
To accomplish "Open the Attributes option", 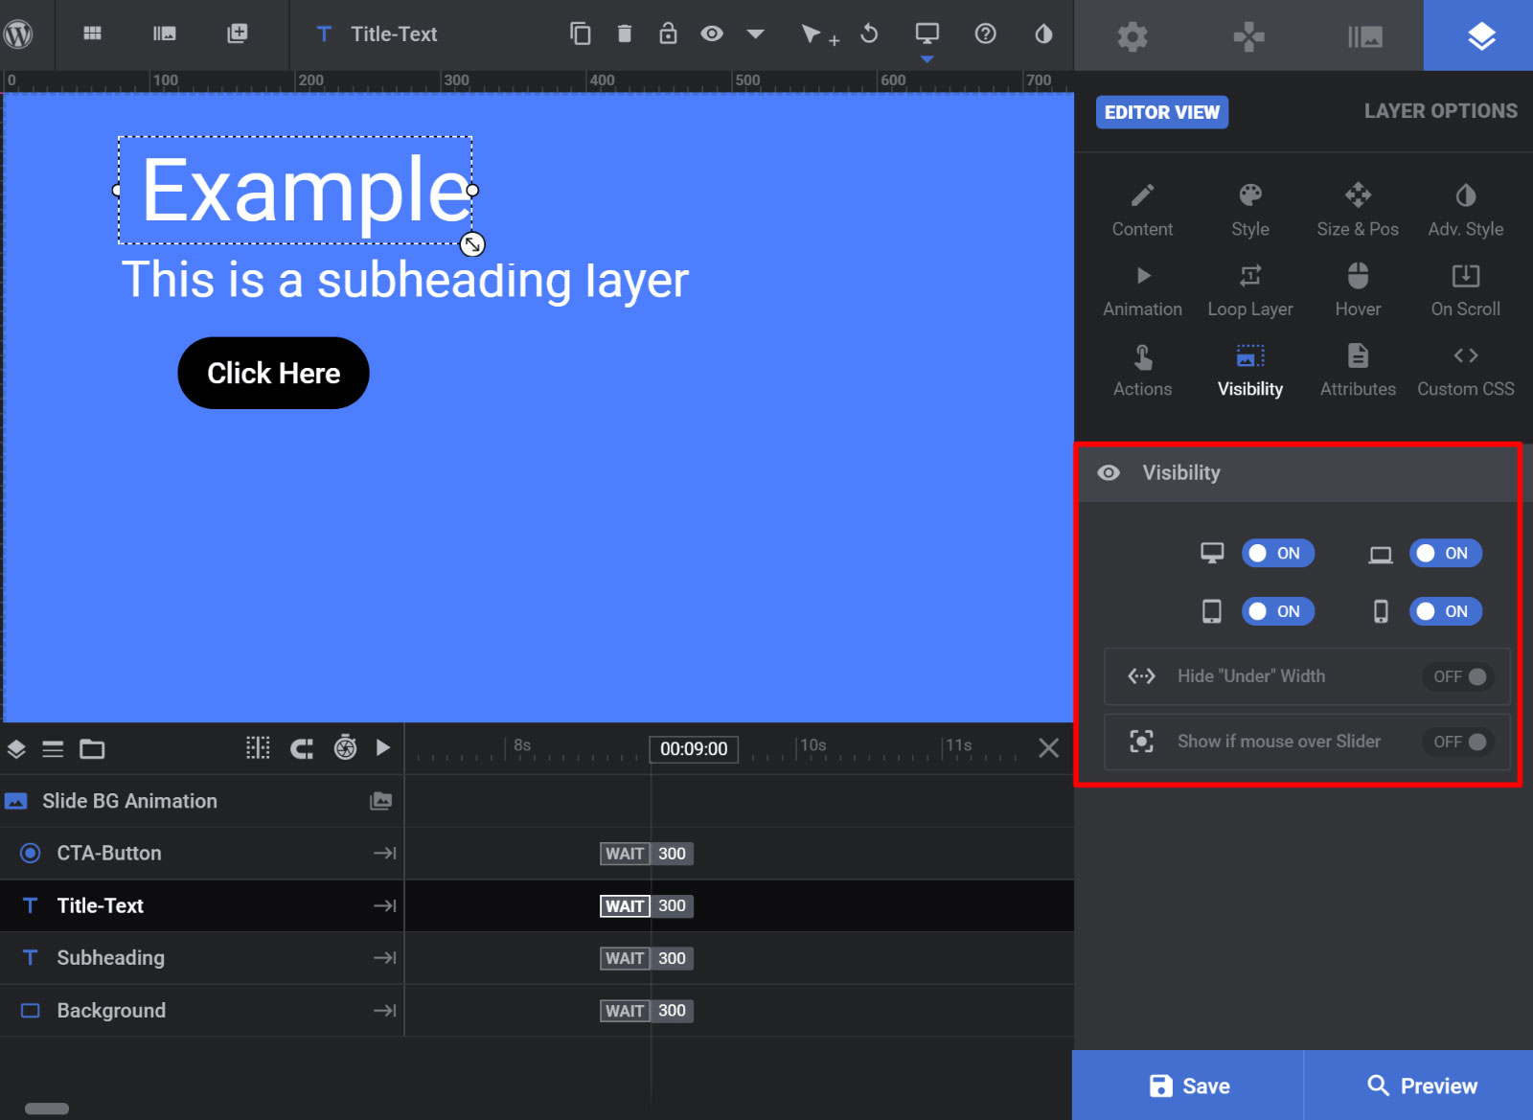I will 1358,371.
